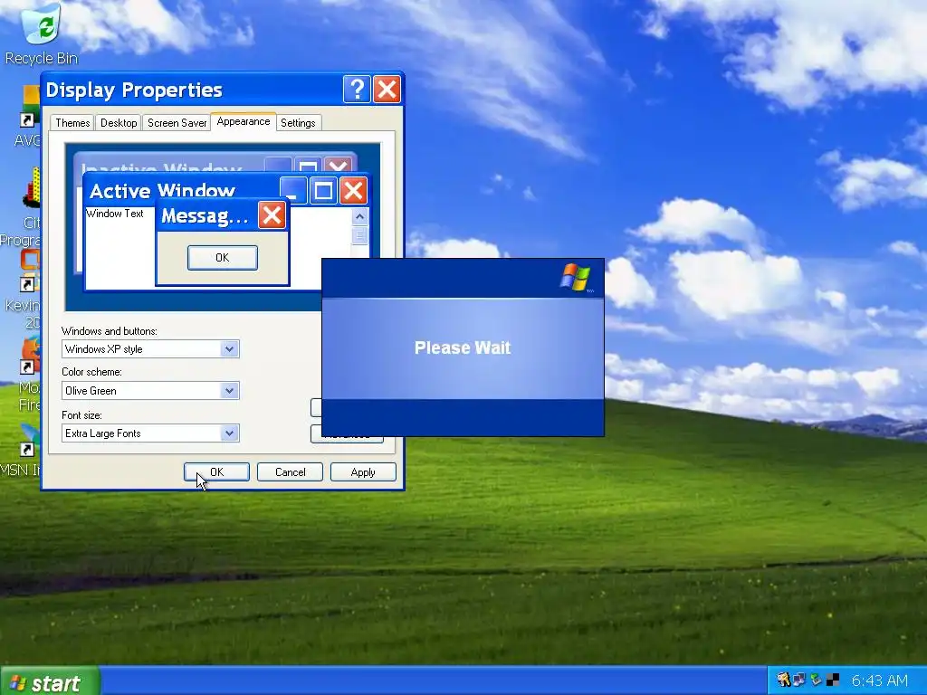The image size is (927, 695).
Task: Click the 6:43 AM taskbar clock
Action: [x=880, y=681]
